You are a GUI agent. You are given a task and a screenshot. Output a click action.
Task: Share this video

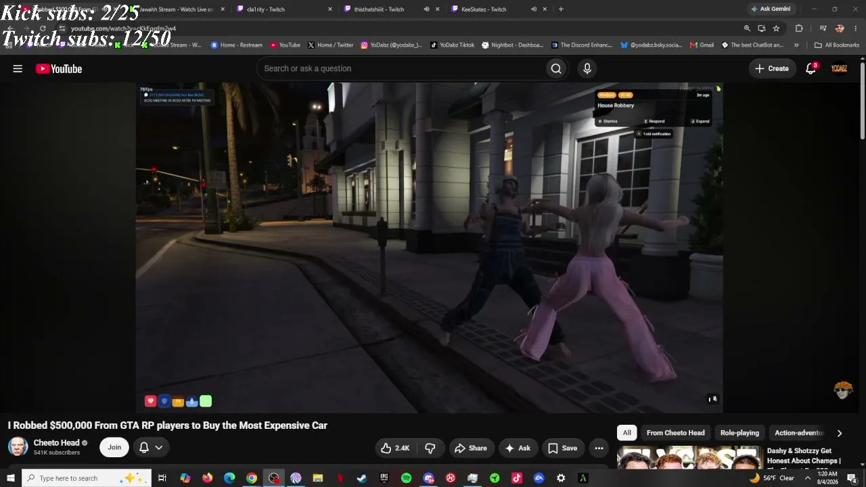[x=471, y=448]
